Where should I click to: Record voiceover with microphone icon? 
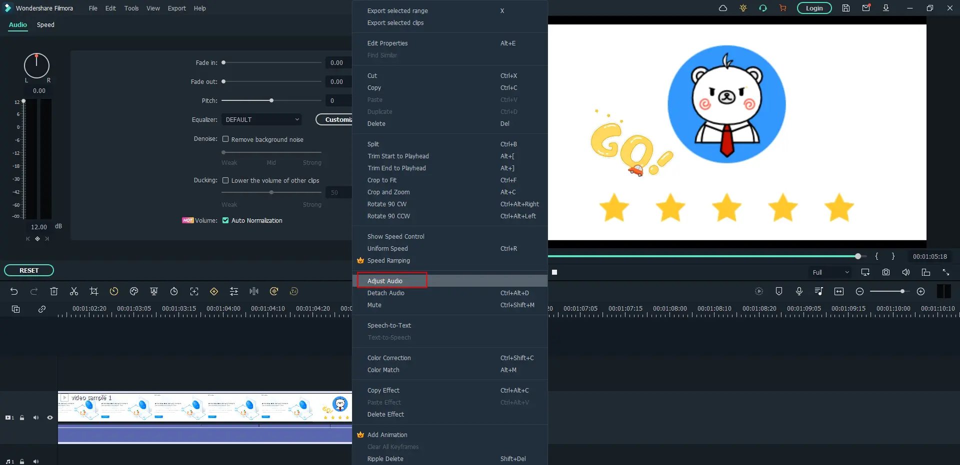799,291
